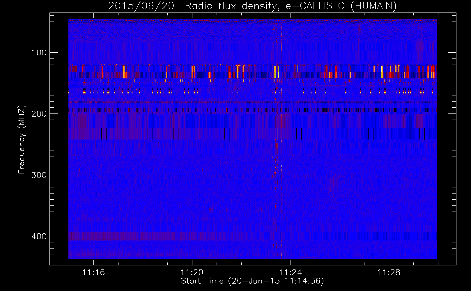Click the '11:20' time tick label

[192, 272]
